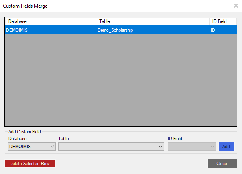Expand the Table combo box arrow
This screenshot has height=174, width=242.
point(161,147)
